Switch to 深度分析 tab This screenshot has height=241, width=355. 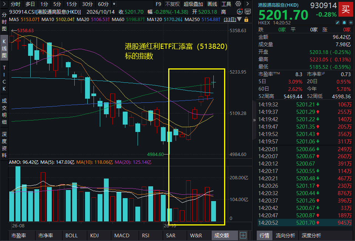click(311, 235)
